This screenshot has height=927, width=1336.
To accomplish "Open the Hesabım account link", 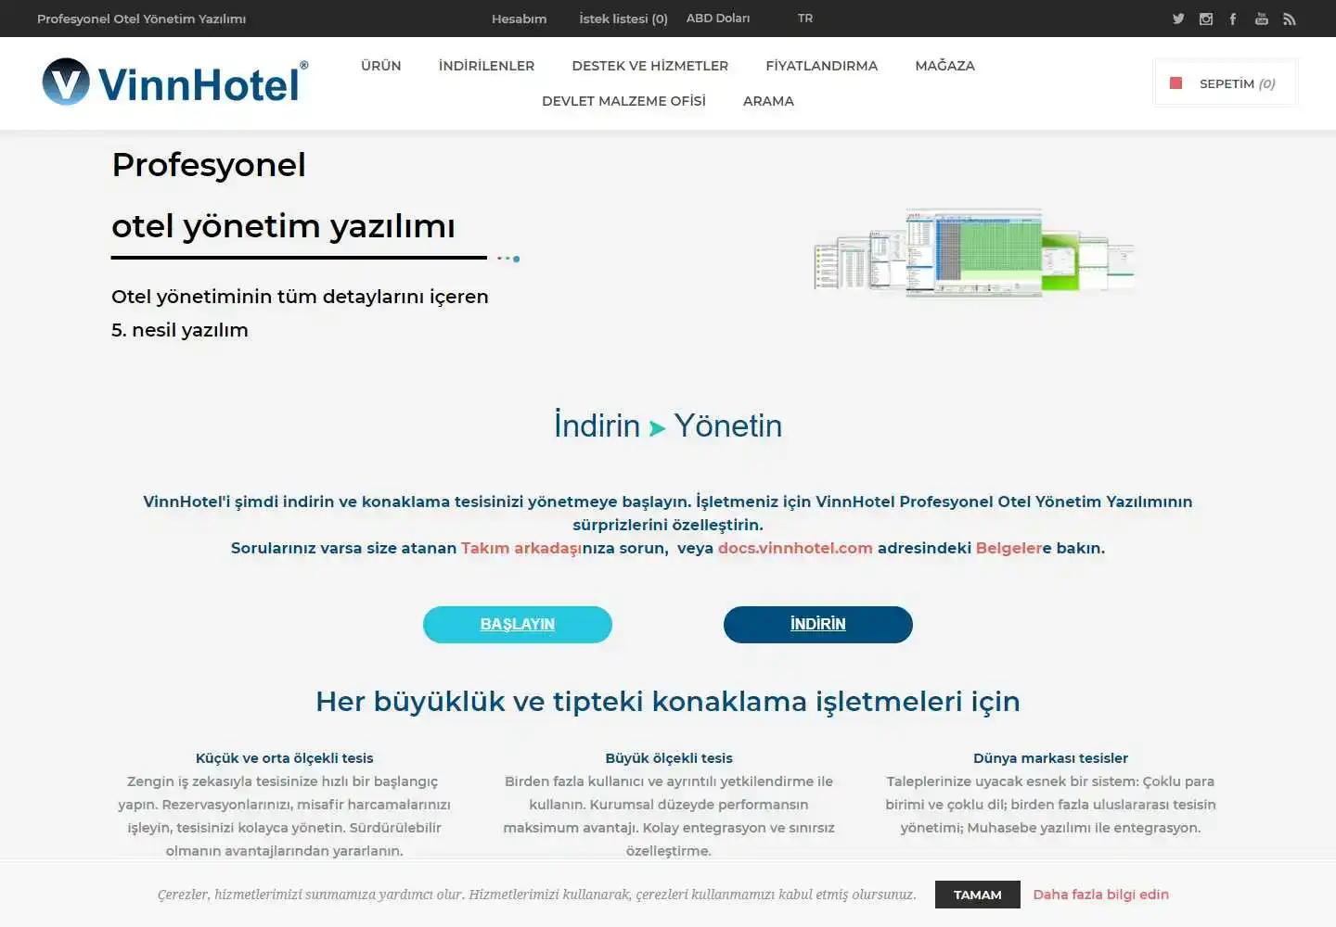I will tap(519, 19).
